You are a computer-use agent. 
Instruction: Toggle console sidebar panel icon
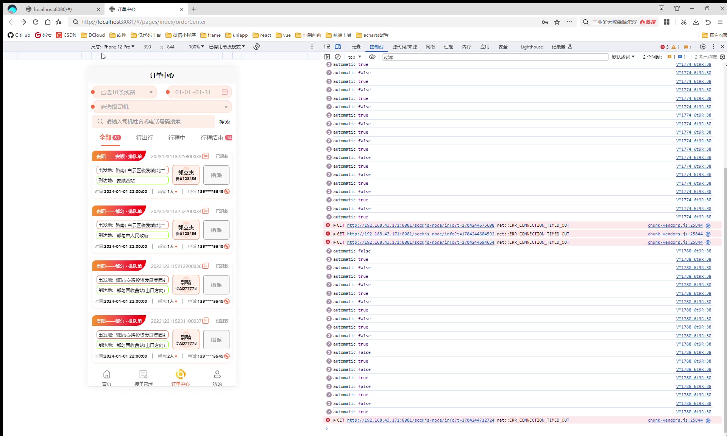[327, 57]
